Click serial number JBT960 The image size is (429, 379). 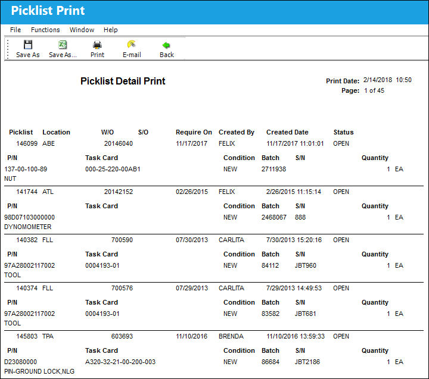(305, 265)
